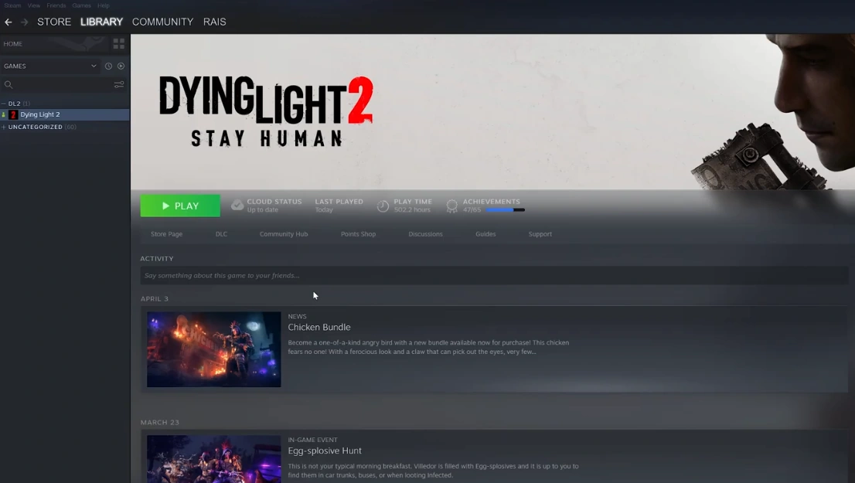Open the Chicken Bundle news thumbnail
Screen dimensions: 855x483
pyautogui.click(x=213, y=349)
